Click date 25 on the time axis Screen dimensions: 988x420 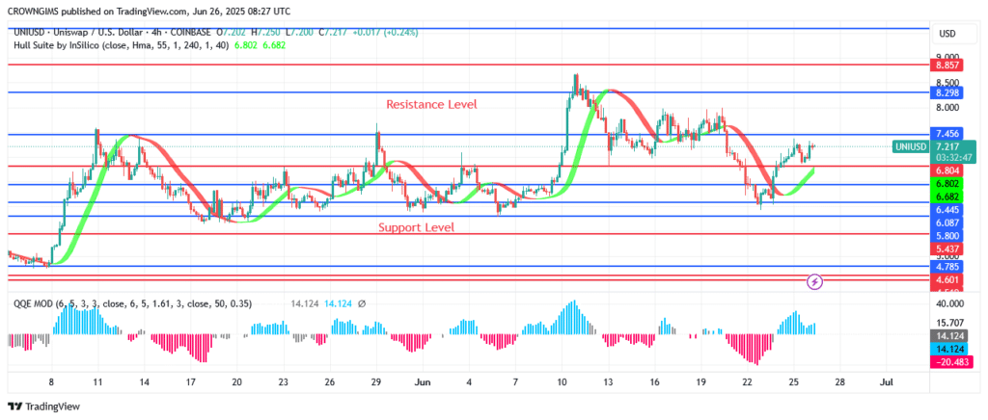coord(795,381)
